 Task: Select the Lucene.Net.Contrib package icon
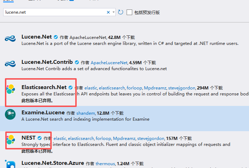[10, 64]
